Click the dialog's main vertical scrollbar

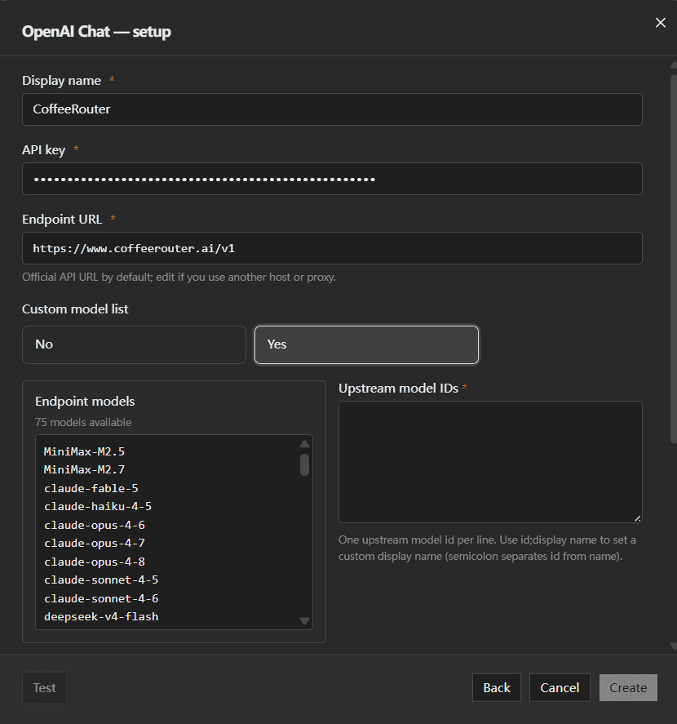click(x=673, y=259)
